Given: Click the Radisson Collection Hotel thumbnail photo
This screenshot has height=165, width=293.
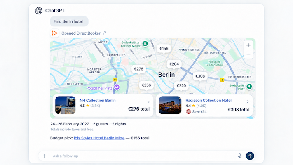Looking at the screenshot, I should tap(170, 105).
